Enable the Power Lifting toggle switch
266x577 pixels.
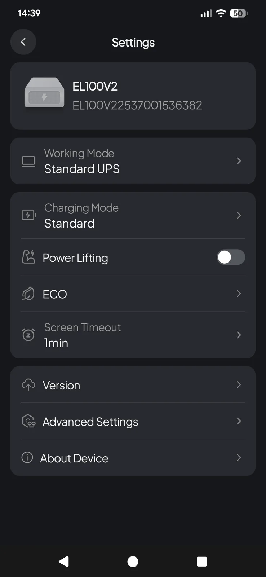[231, 257]
